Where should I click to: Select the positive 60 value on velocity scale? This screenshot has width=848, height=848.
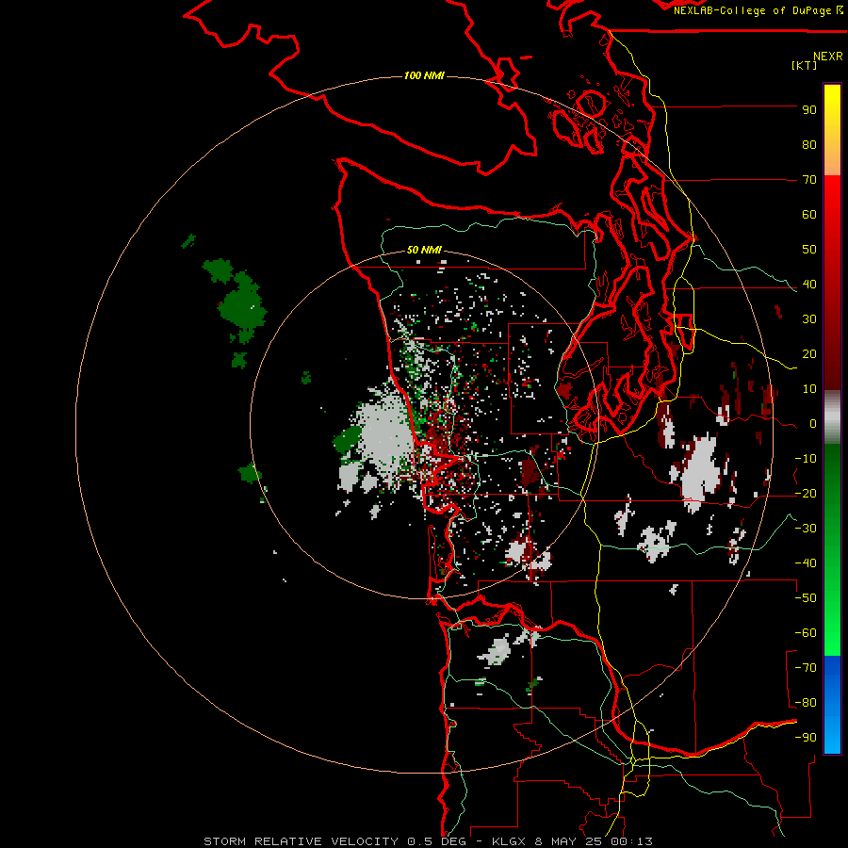point(809,214)
